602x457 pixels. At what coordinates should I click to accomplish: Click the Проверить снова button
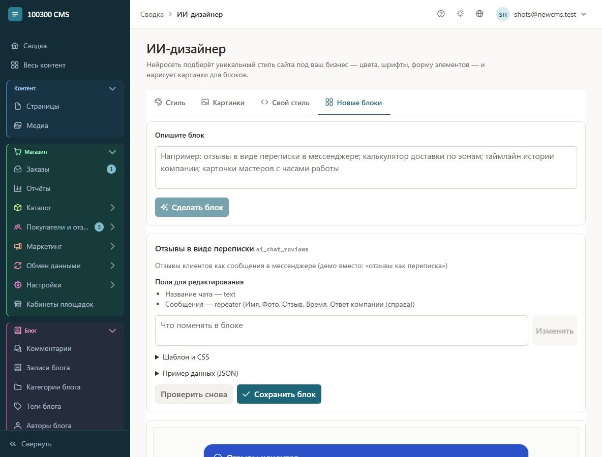(194, 394)
